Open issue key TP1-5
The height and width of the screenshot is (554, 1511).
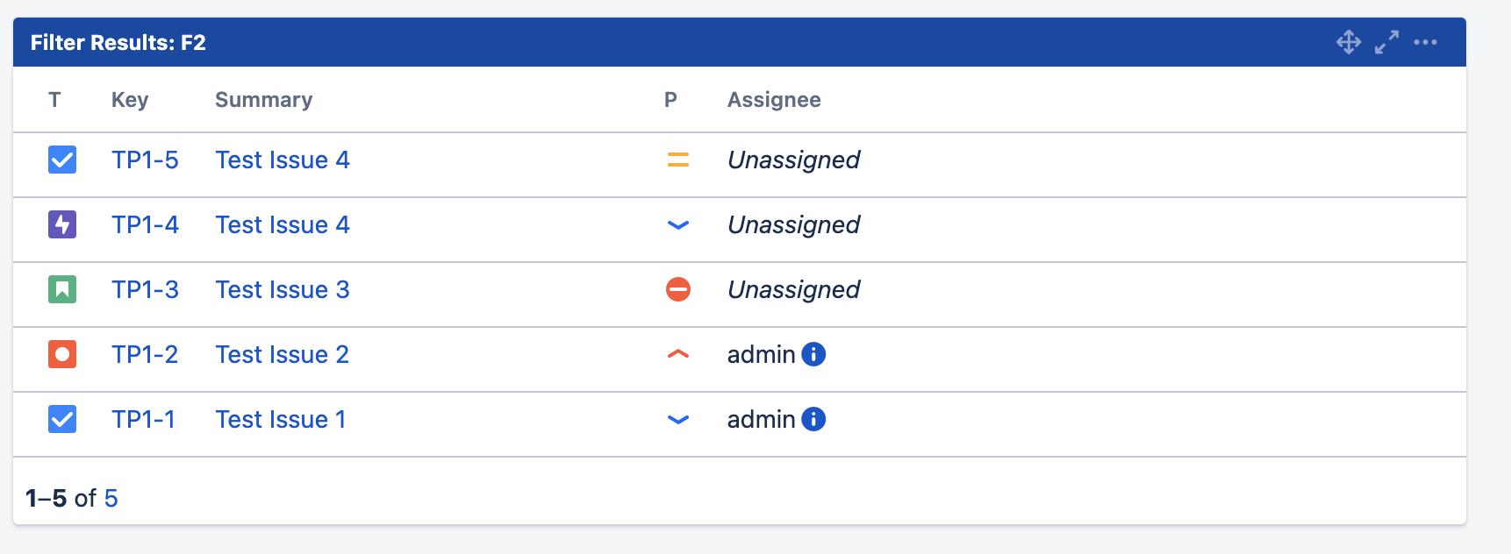click(145, 160)
